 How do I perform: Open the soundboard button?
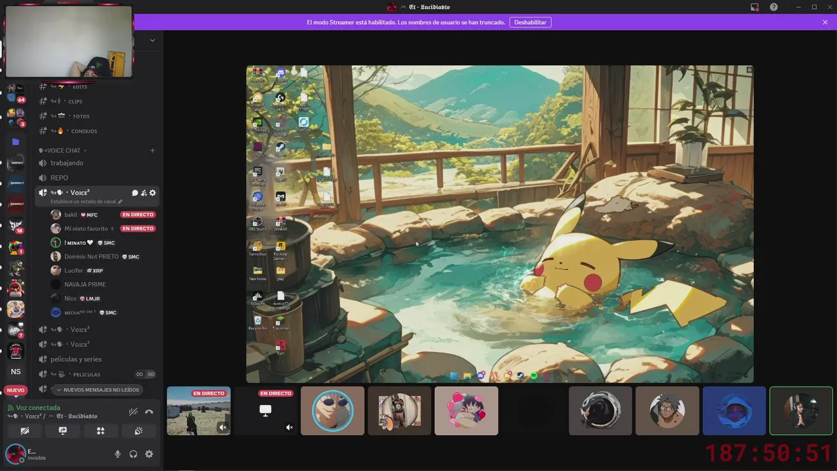pos(139,431)
